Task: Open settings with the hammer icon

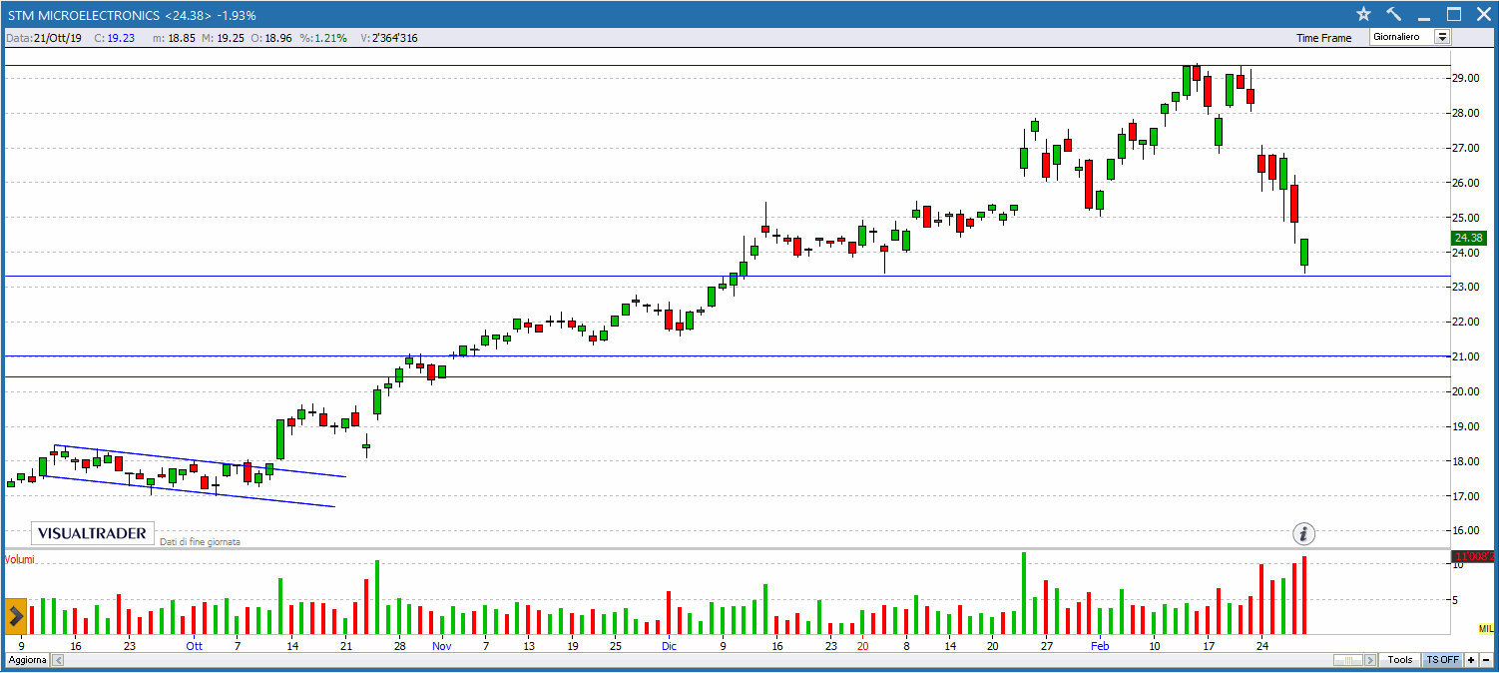Action: coord(1394,14)
